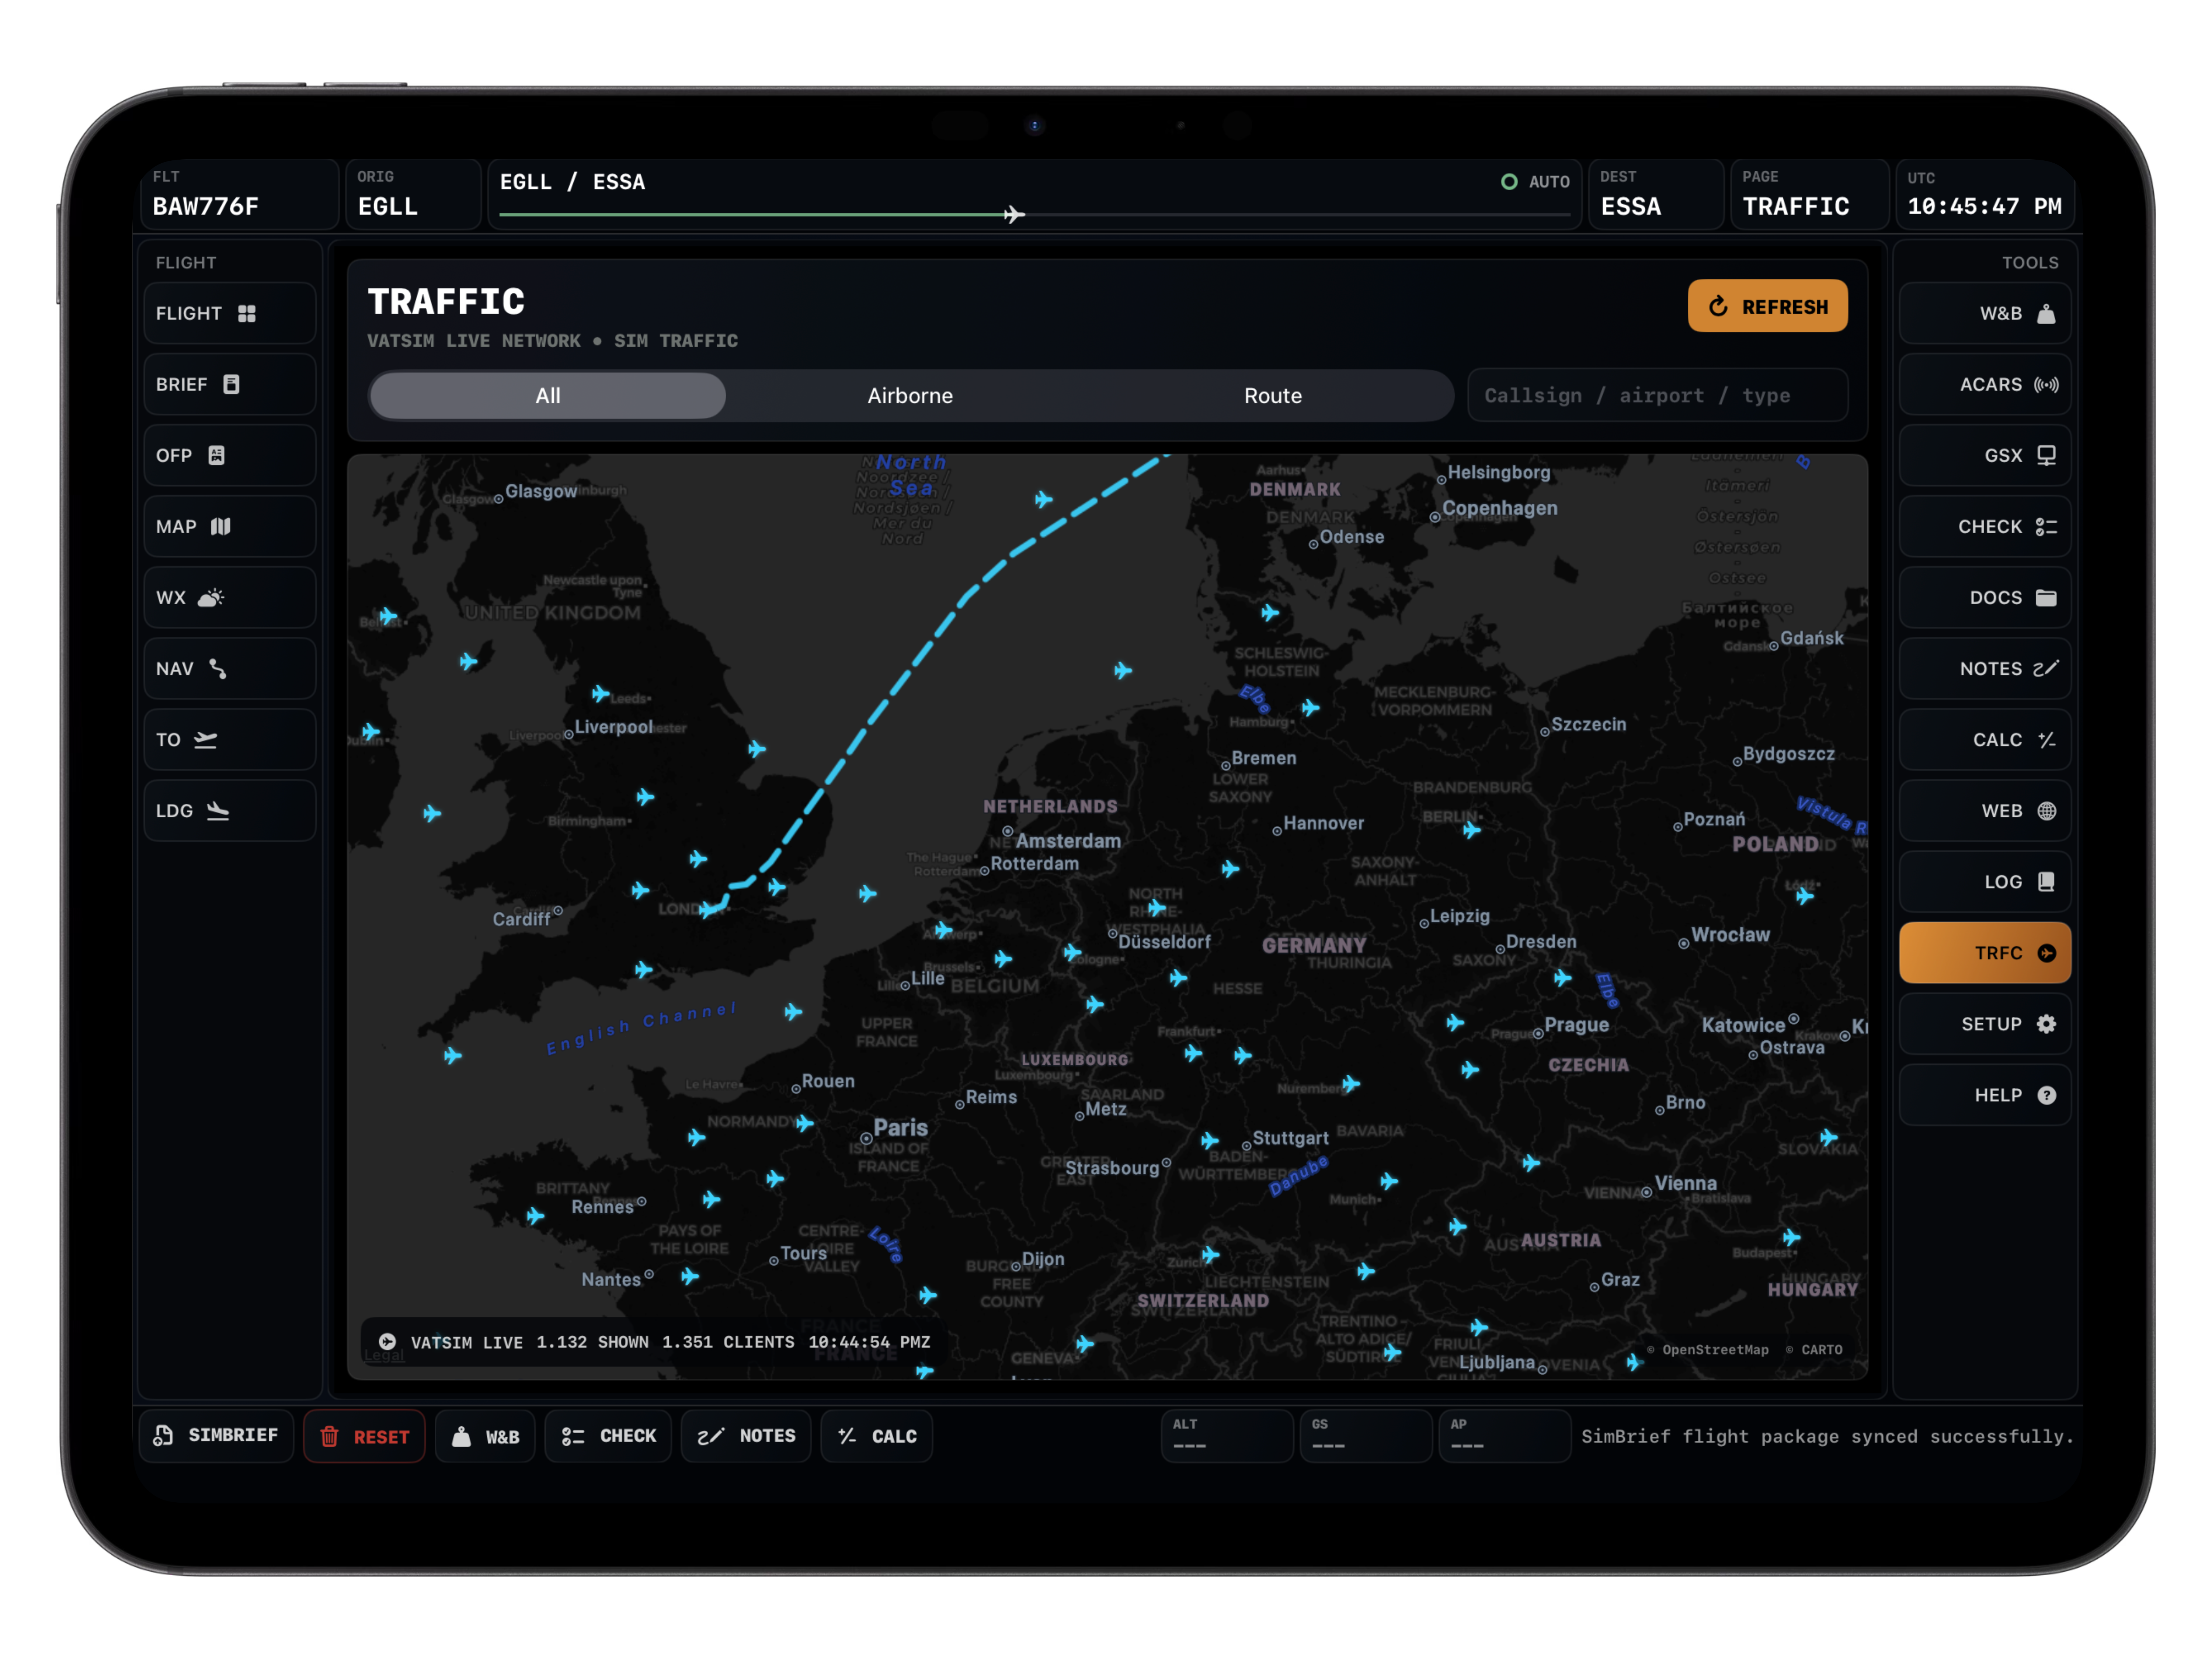Click the CHECK button in bottom bar

pyautogui.click(x=608, y=1436)
